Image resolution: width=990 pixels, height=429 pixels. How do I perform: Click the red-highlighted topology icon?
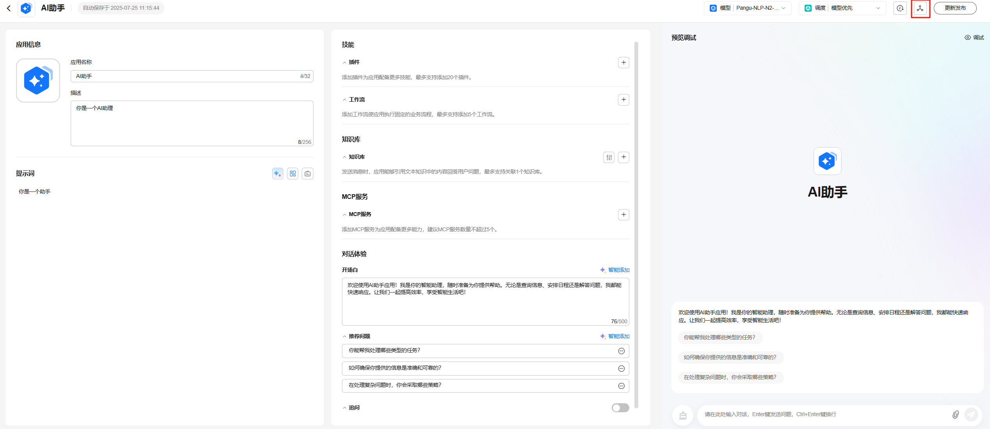point(920,8)
